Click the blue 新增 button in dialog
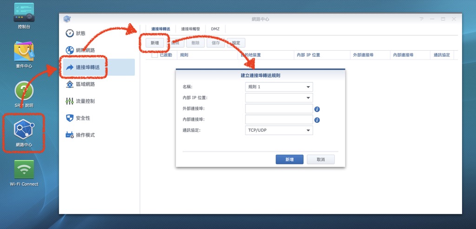This screenshot has width=476, height=229. [289, 159]
